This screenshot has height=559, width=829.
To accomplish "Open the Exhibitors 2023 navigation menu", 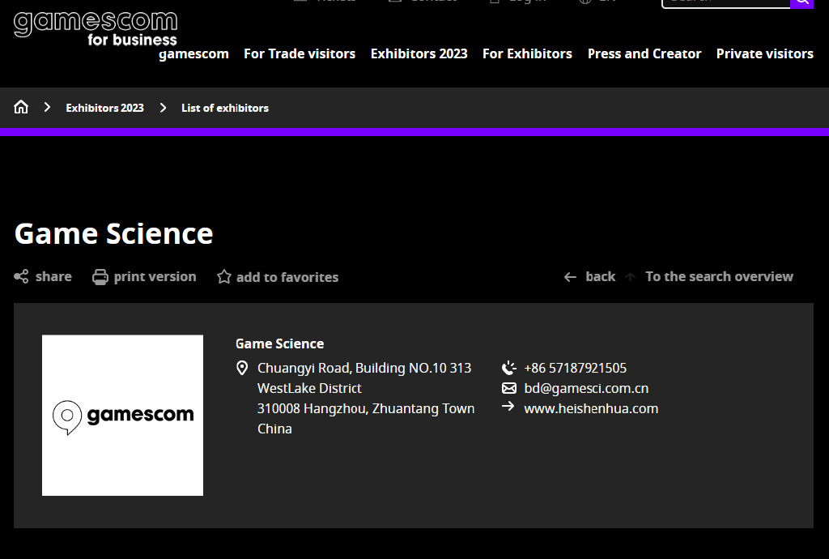I will coord(419,53).
